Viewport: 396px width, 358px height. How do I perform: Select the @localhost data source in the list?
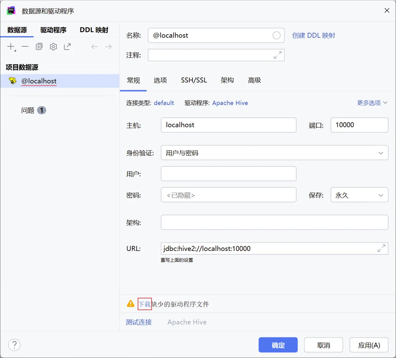pos(60,81)
